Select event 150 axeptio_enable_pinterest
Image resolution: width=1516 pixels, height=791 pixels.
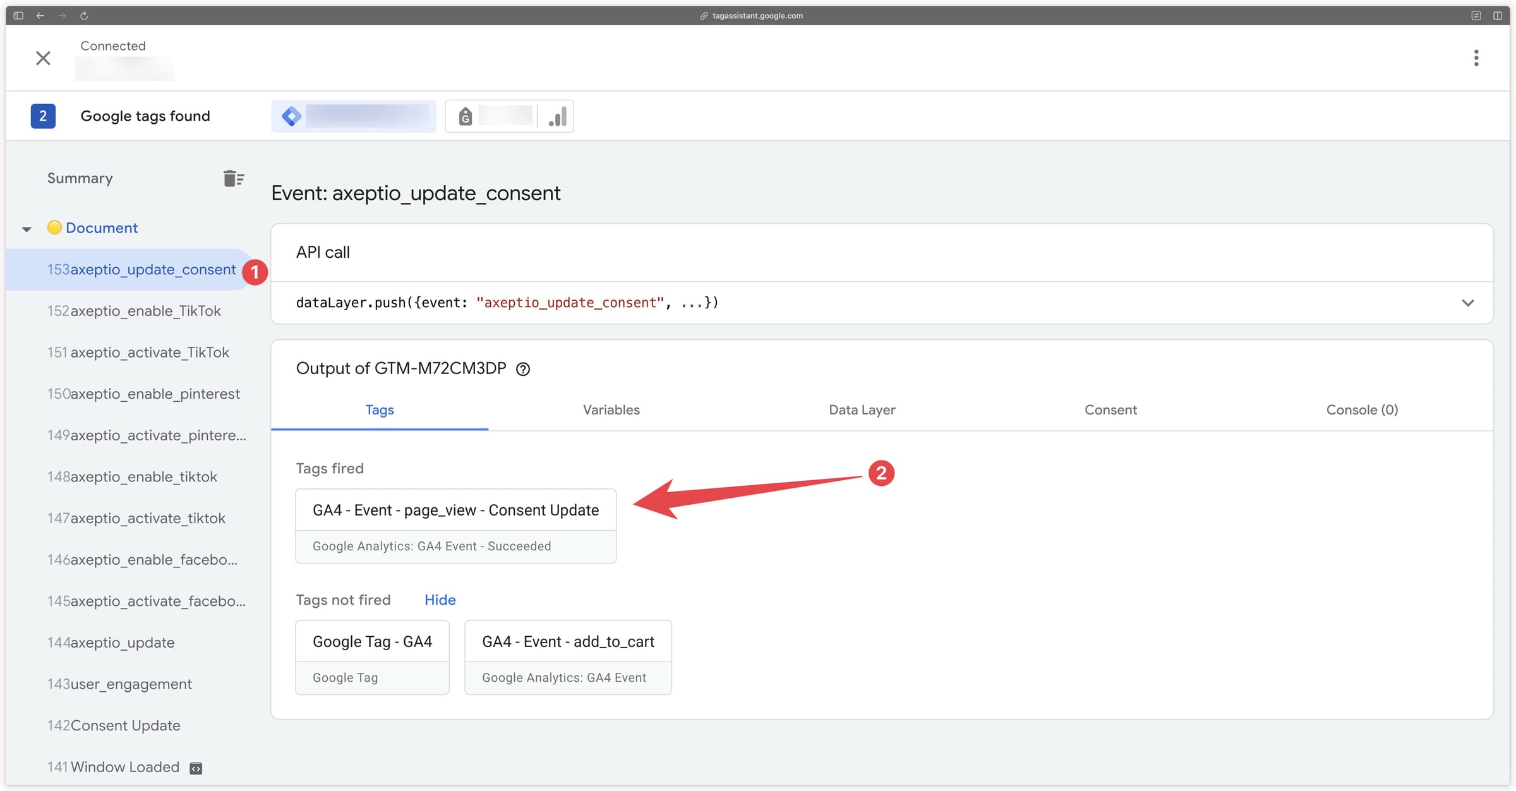pos(143,394)
